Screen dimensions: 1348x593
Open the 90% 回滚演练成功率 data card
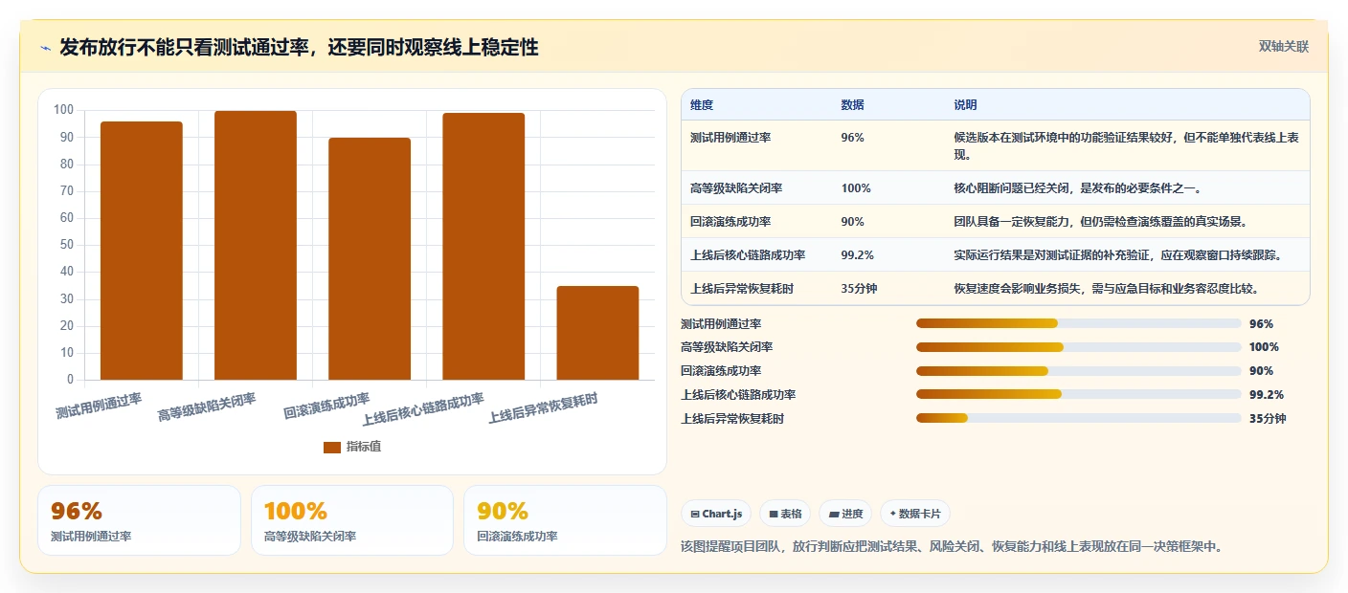[565, 520]
